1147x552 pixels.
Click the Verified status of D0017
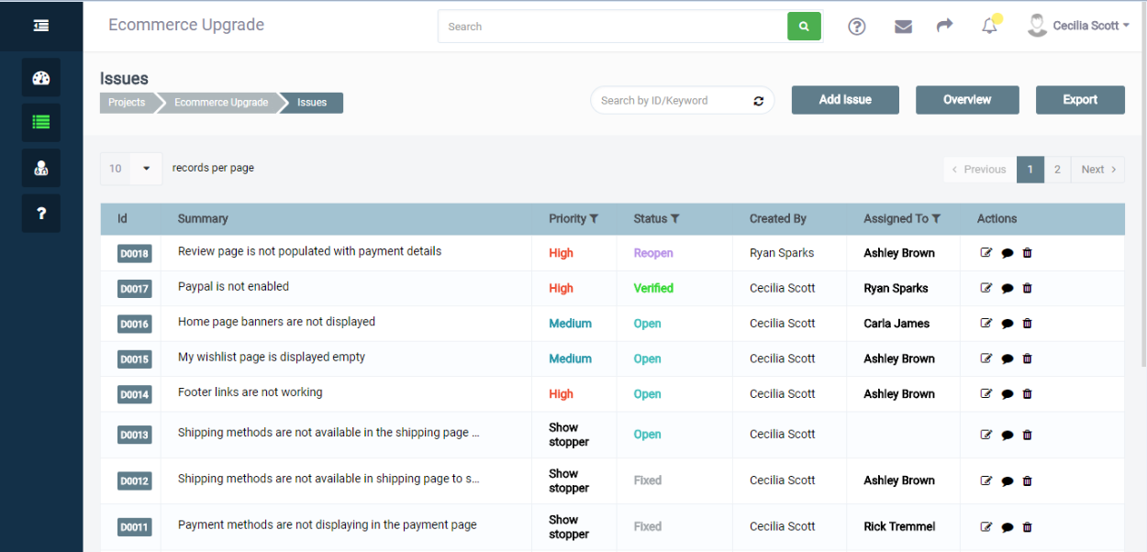click(653, 288)
